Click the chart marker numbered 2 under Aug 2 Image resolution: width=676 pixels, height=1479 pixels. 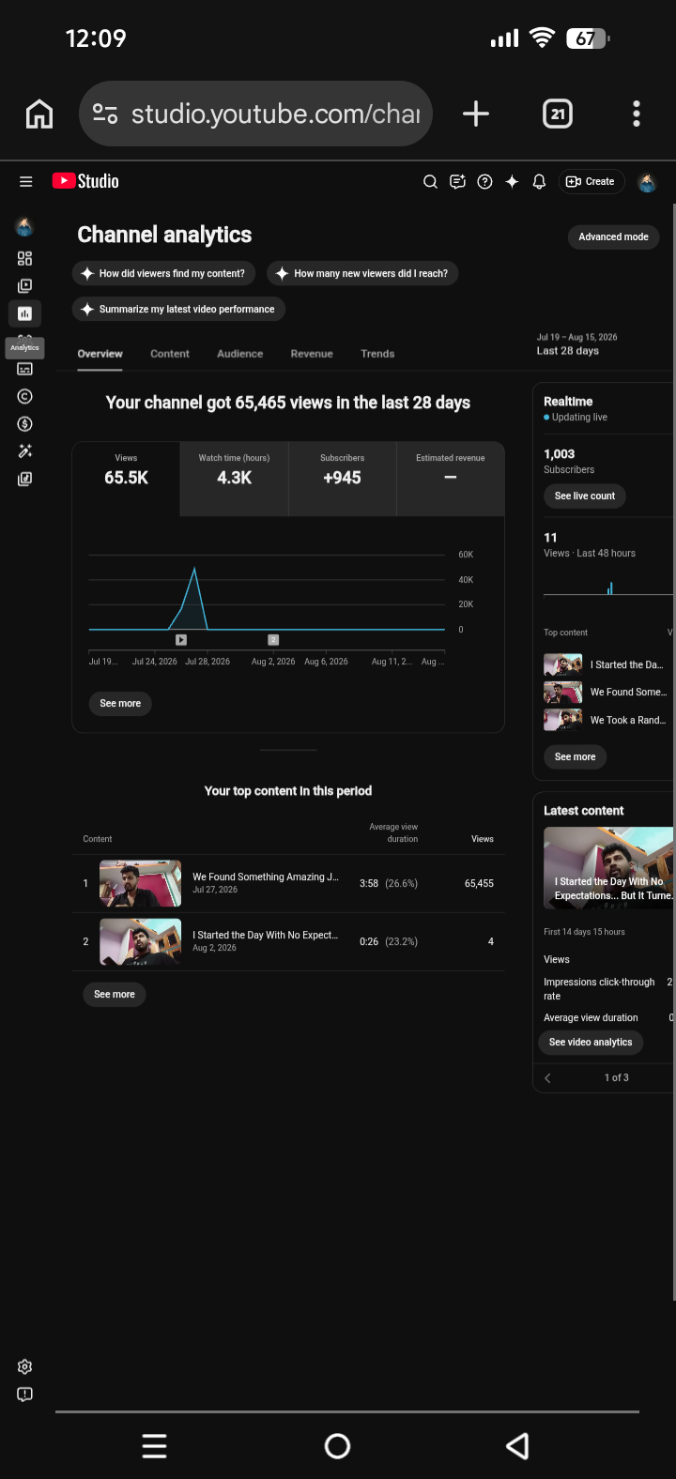click(273, 640)
